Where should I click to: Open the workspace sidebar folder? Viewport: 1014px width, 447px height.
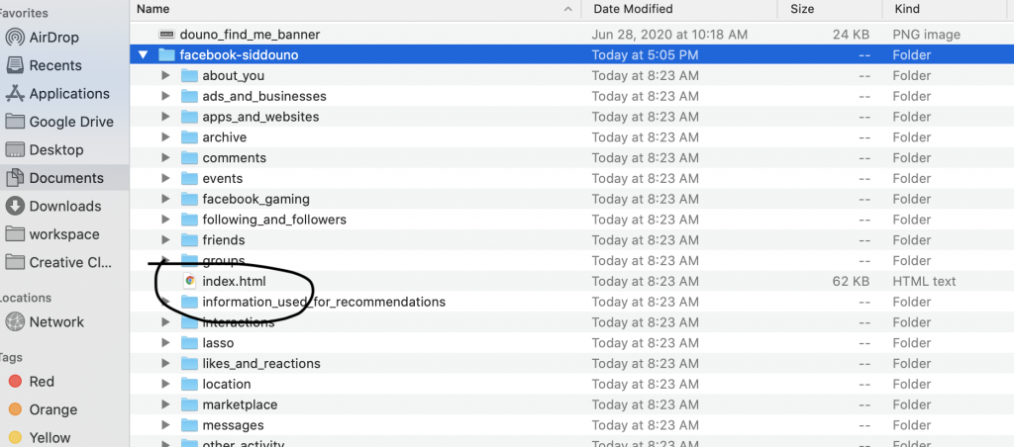pos(52,233)
